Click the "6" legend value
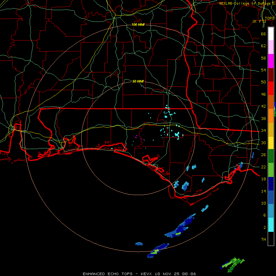The width and height of the screenshot is (276, 276). point(265,215)
